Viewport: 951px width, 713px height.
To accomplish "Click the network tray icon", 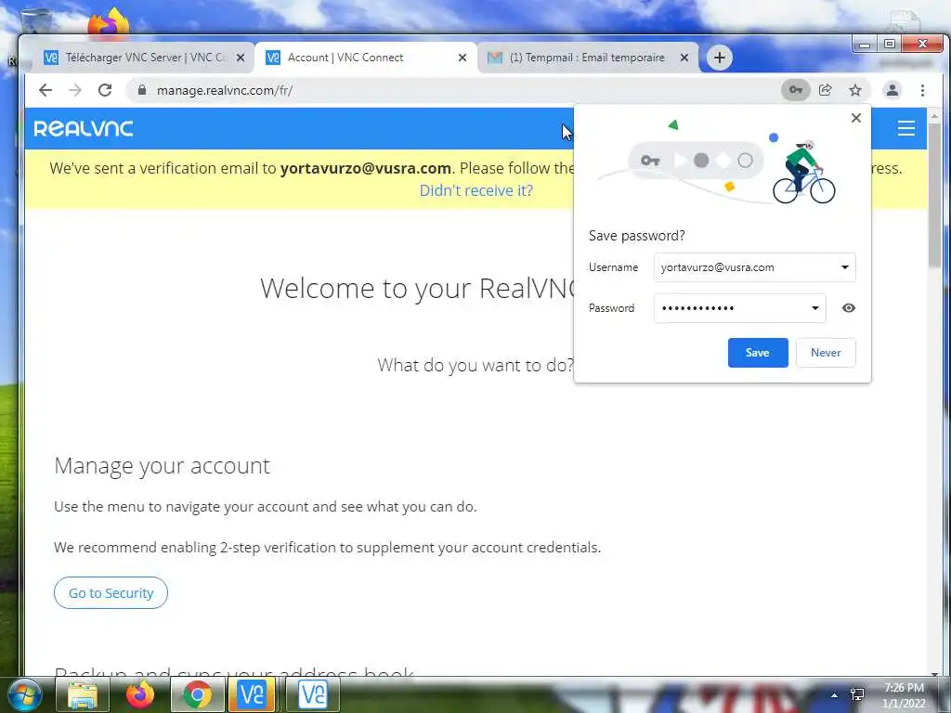I will [857, 694].
